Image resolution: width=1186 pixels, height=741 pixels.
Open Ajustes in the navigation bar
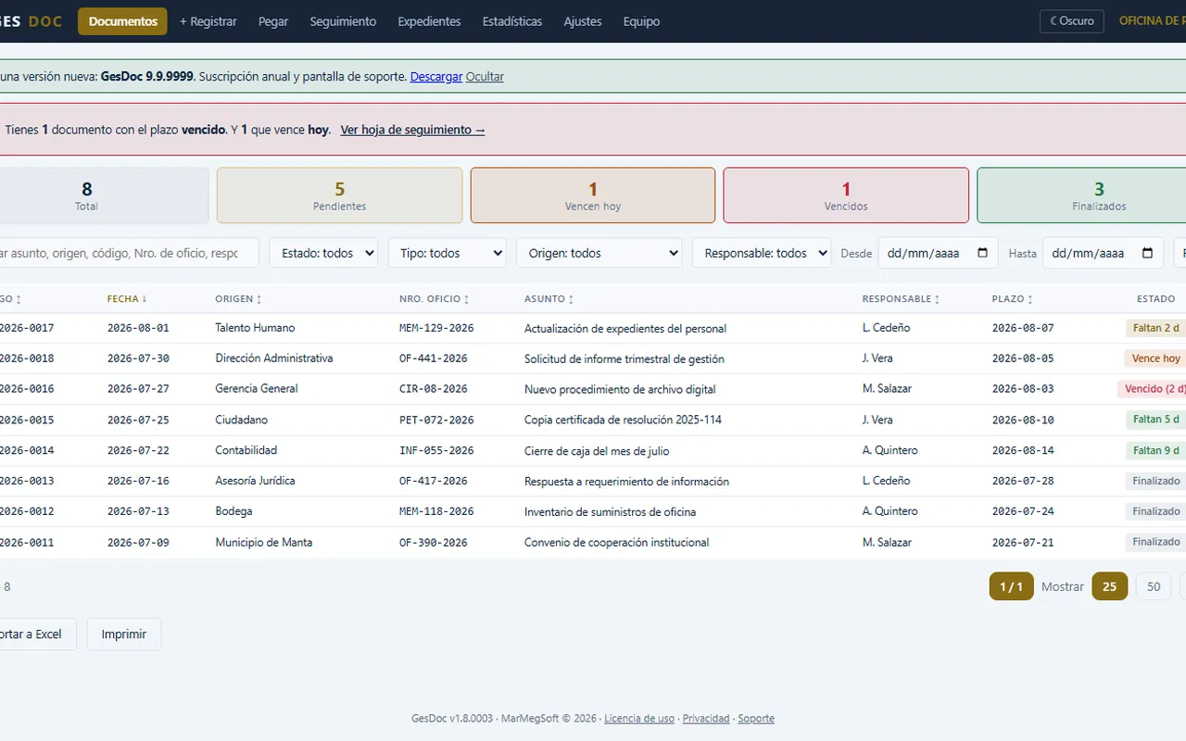[583, 21]
